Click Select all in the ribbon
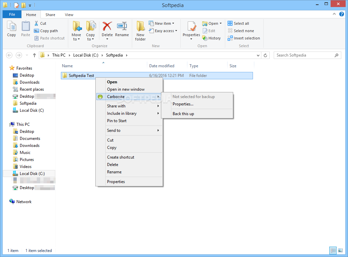Viewport: 348px width, 257px height. (x=238, y=23)
